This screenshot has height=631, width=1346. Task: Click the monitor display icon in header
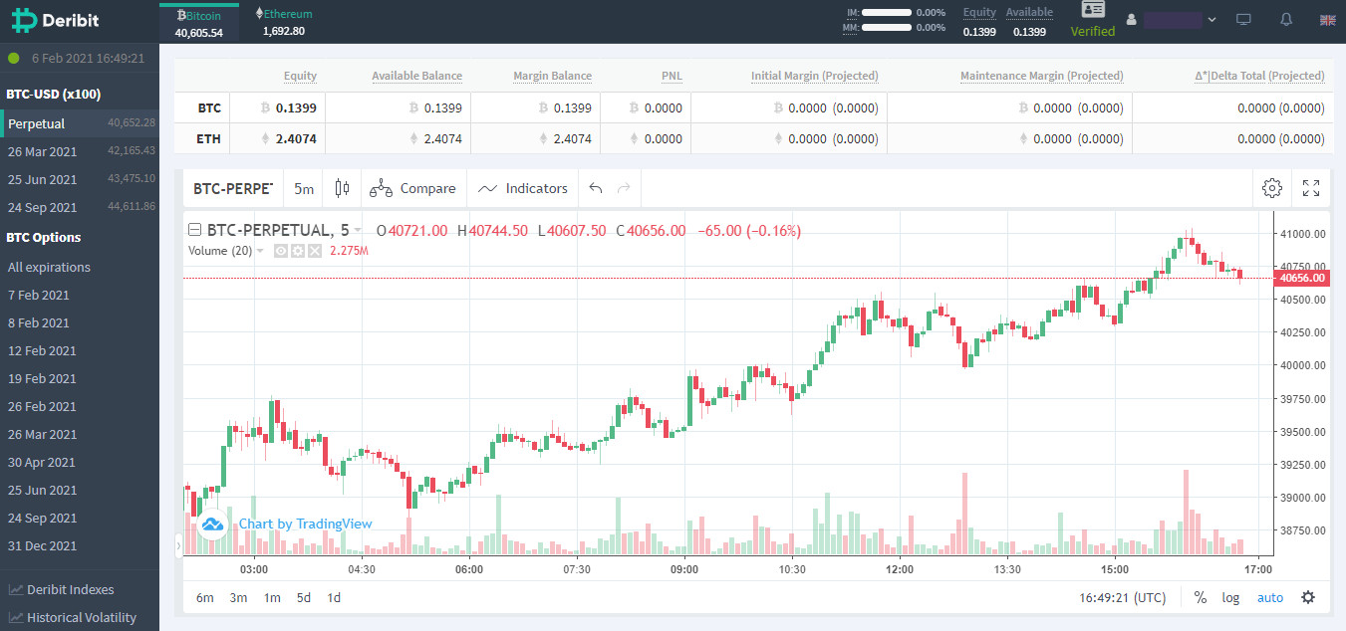pos(1243,20)
